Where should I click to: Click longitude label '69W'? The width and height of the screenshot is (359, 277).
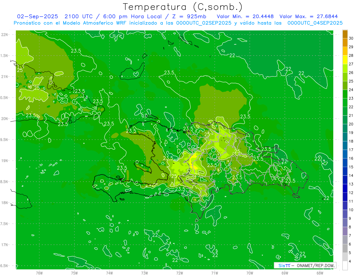[x=285, y=273]
